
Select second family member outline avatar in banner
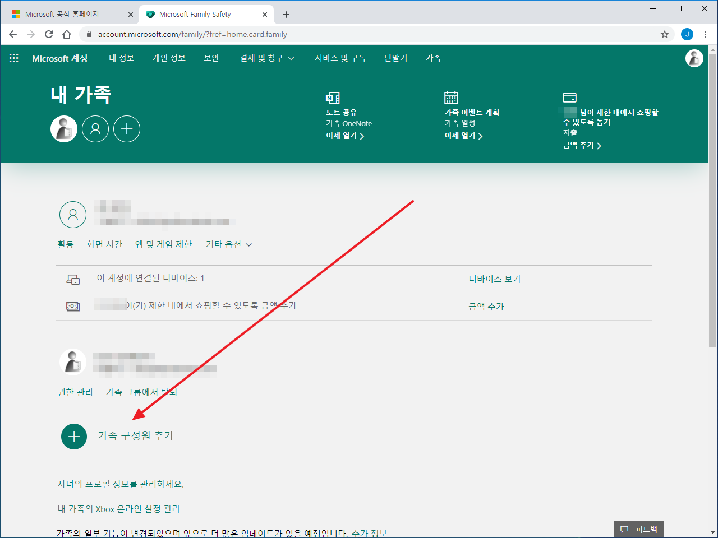95,129
